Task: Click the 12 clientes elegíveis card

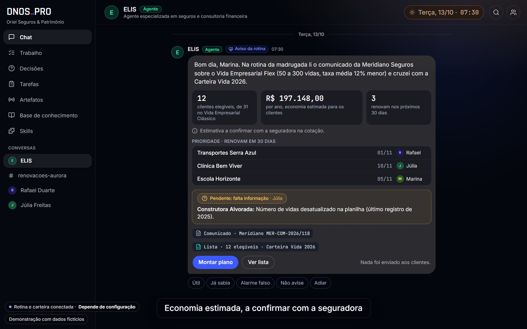Action: 225,108
